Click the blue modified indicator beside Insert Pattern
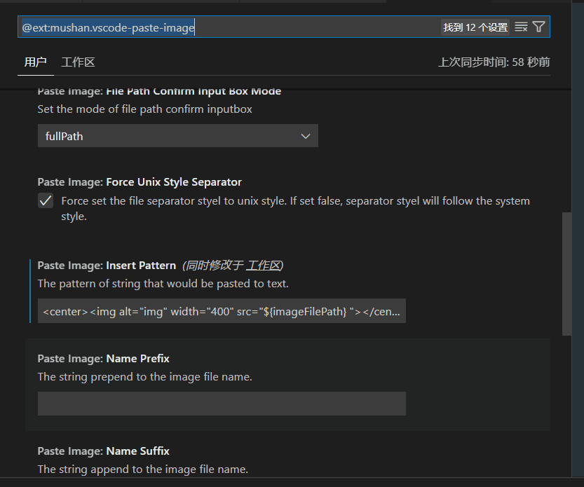 point(31,290)
